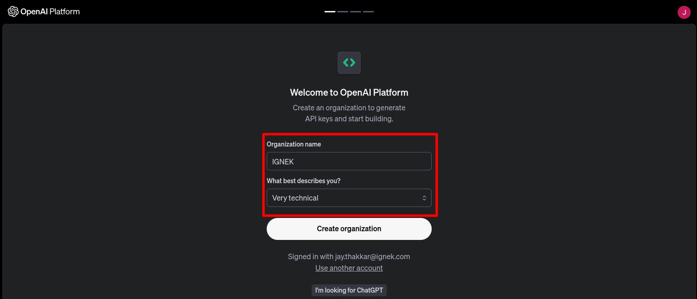Screen dimensions: 697x299
Task: Click the up-down chevron in dropdown
Action: tap(424, 198)
